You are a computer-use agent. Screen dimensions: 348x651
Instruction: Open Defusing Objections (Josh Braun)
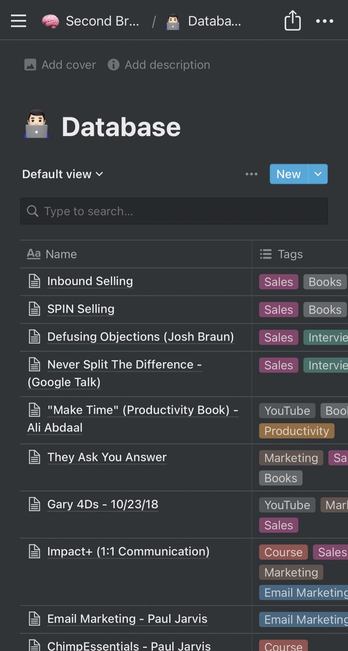tap(140, 337)
